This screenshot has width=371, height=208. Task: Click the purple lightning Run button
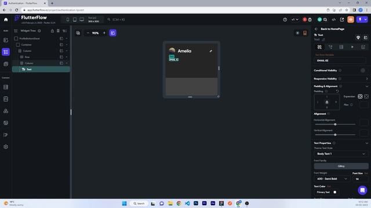point(360,20)
